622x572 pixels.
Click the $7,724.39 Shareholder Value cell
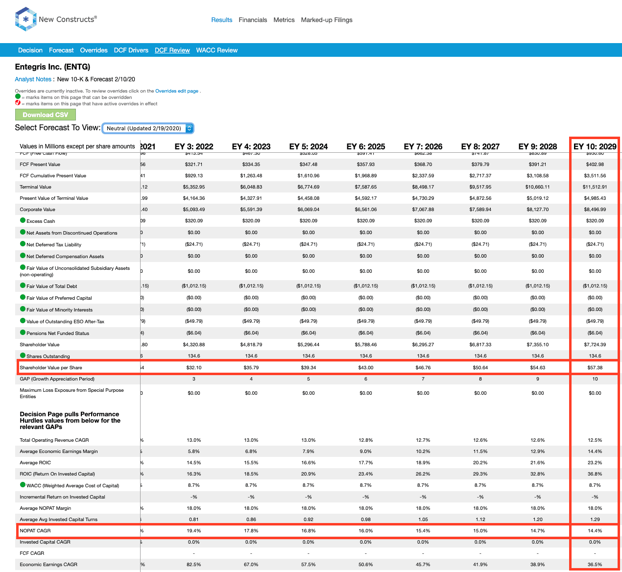[595, 345]
